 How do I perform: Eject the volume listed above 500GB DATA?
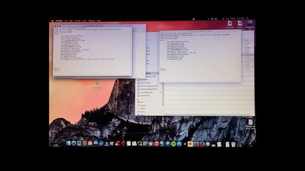(161, 93)
